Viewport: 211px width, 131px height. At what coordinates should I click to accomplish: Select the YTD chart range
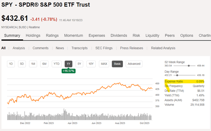(56, 64)
